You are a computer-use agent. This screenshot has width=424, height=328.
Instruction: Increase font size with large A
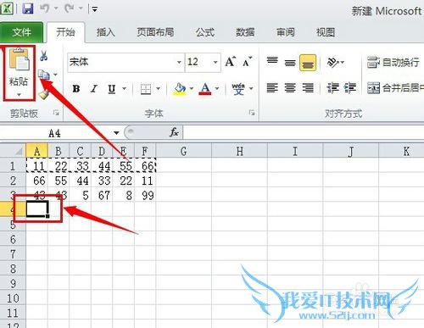pyautogui.click(x=231, y=62)
